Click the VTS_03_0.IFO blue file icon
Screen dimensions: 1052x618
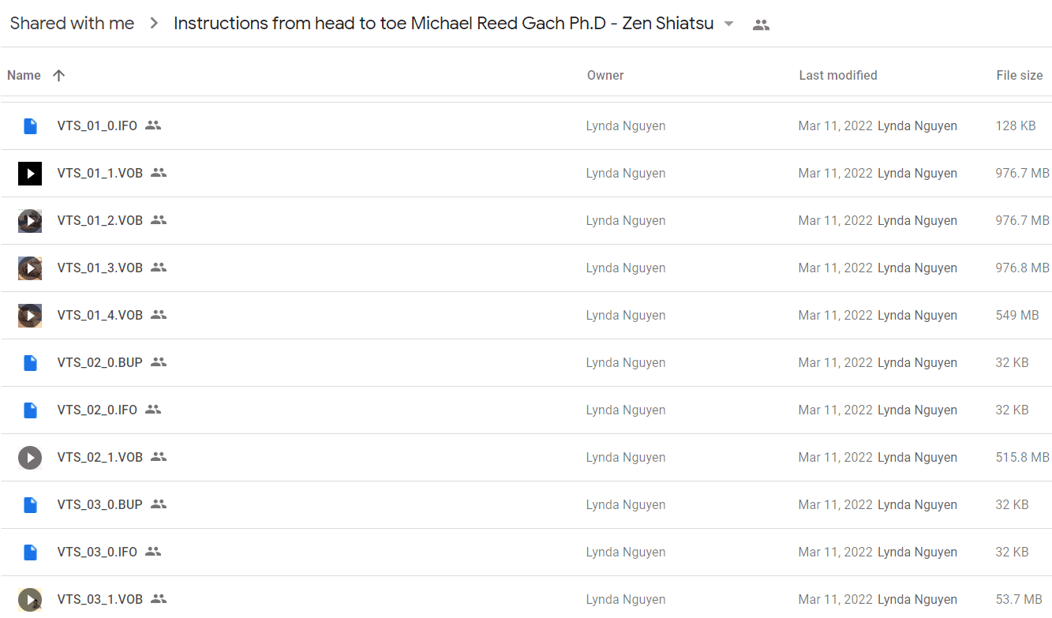tap(30, 552)
